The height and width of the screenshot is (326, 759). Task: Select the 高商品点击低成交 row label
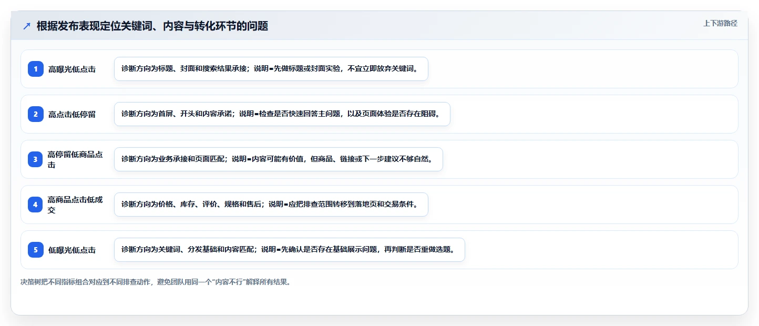pos(75,205)
